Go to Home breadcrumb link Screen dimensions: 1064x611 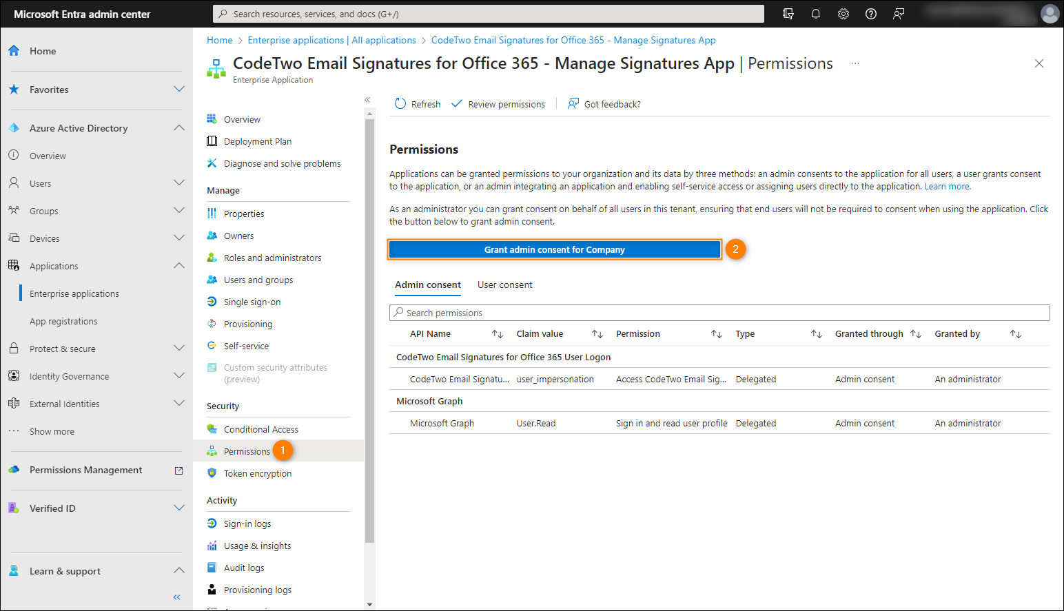coord(220,40)
